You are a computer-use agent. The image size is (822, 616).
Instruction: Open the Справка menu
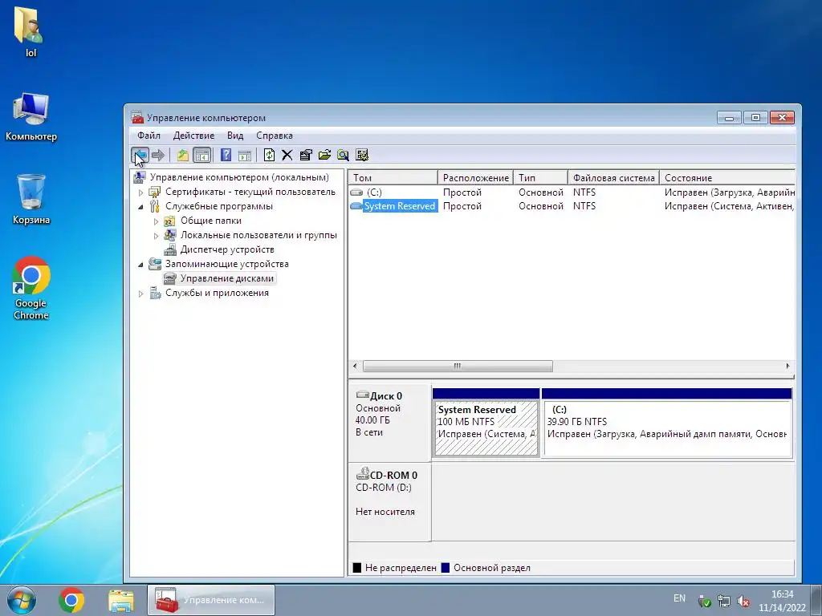pos(275,136)
